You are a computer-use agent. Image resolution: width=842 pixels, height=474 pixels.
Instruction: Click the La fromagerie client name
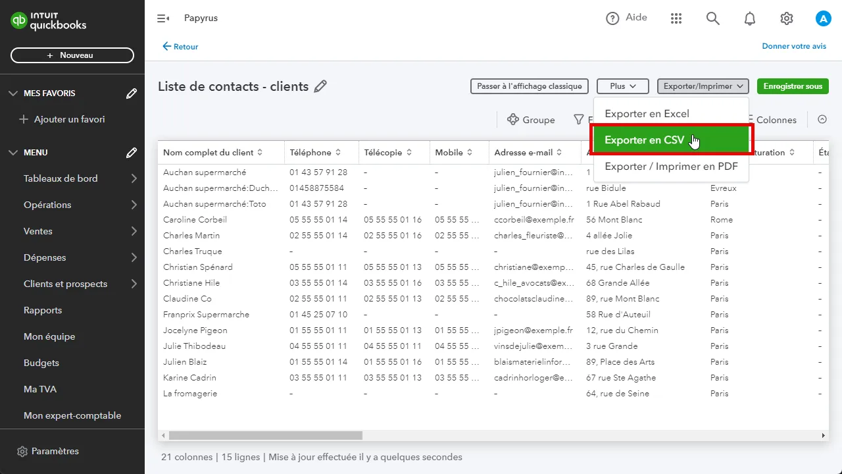(190, 394)
